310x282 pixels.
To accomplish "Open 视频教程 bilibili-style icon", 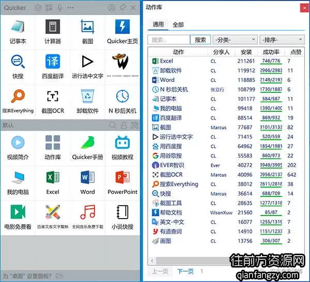I will pos(122,148).
